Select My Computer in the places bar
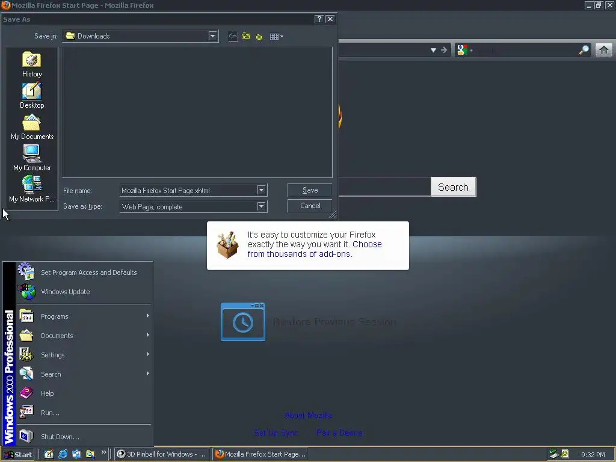The width and height of the screenshot is (616, 462). coord(32,158)
